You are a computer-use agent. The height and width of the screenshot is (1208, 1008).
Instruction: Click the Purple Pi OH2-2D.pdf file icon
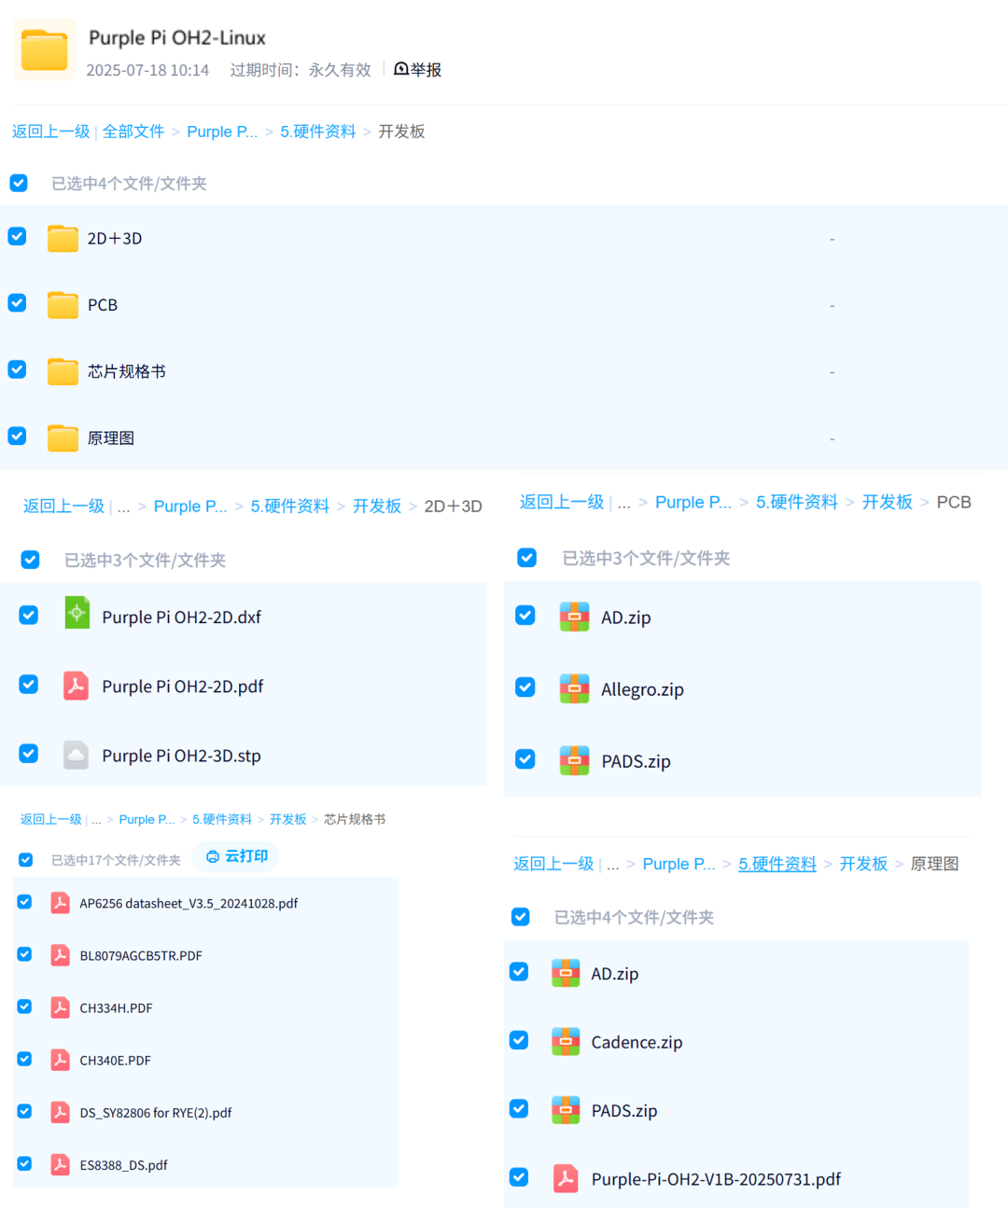tap(76, 686)
